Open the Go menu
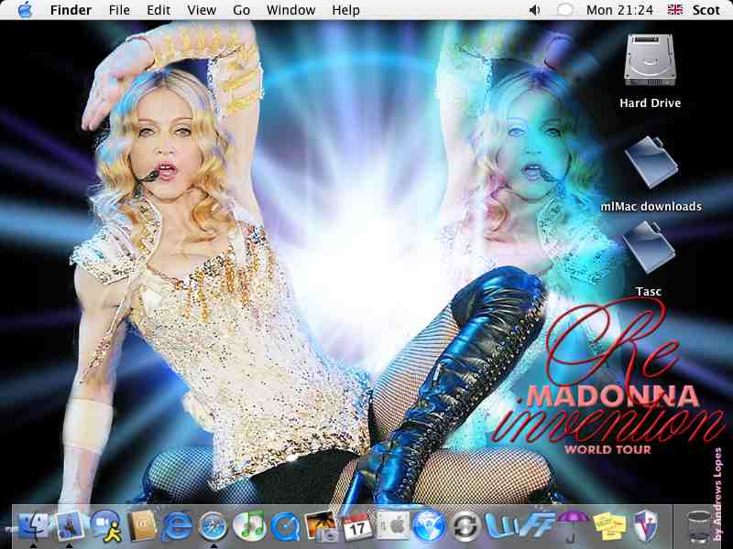 coord(241,10)
